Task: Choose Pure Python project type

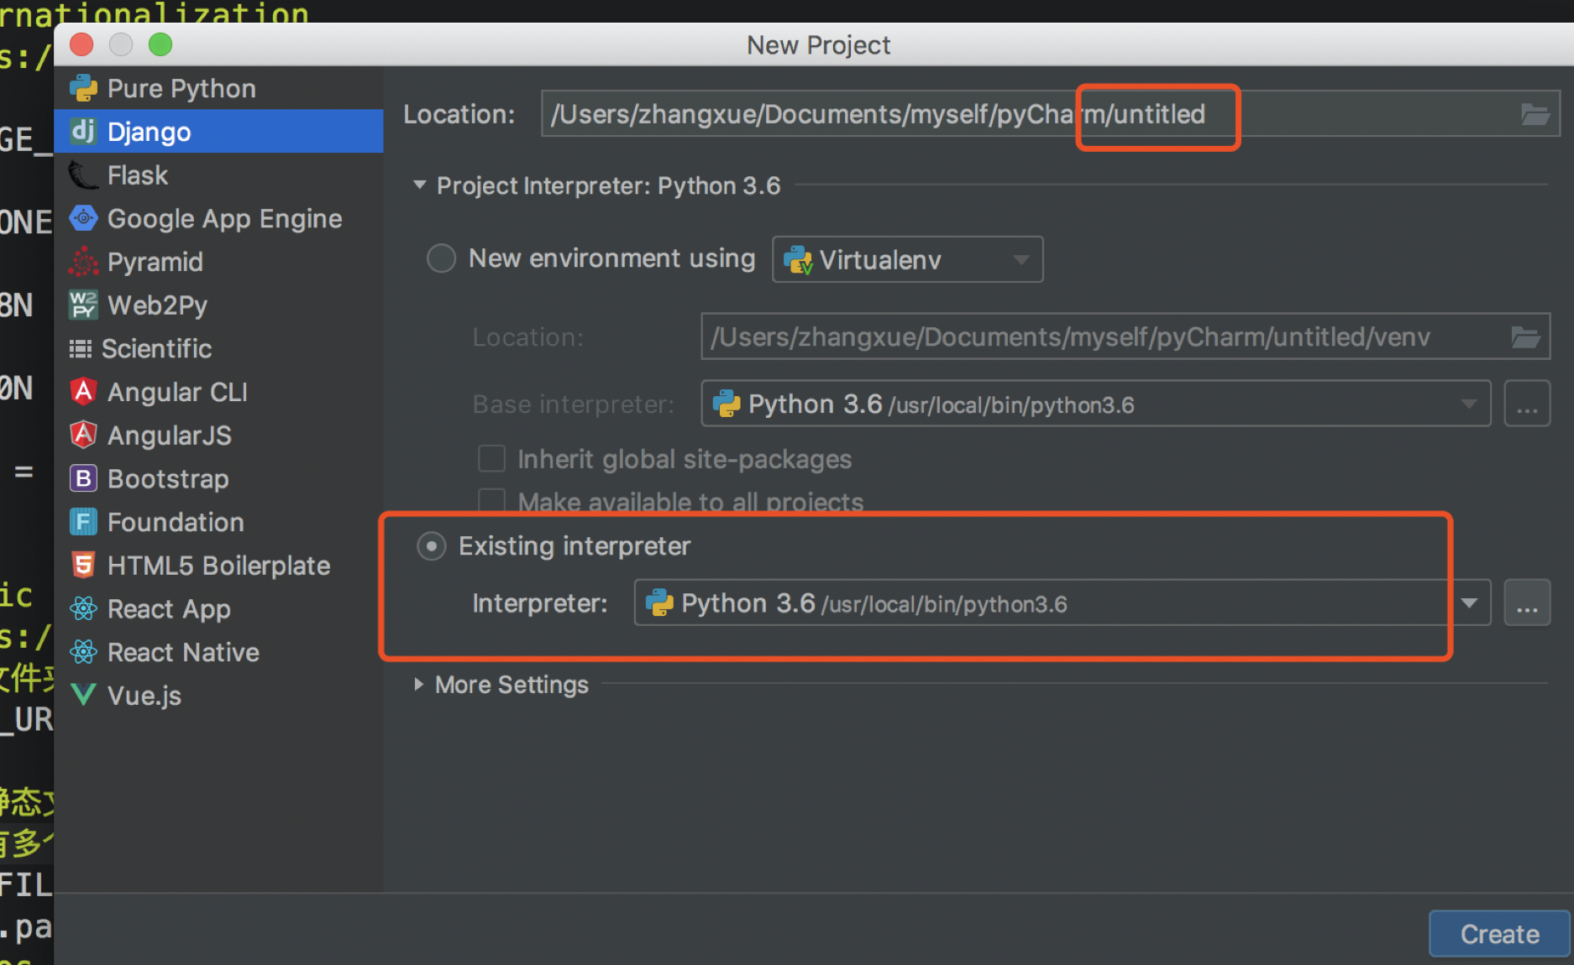Action: coord(218,88)
